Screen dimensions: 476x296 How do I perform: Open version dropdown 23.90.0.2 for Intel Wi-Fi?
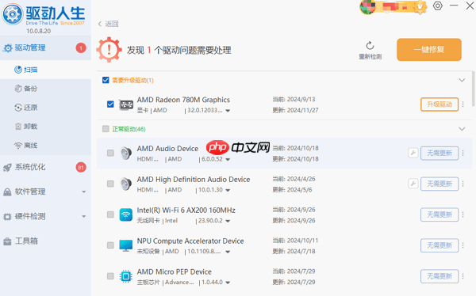228,221
